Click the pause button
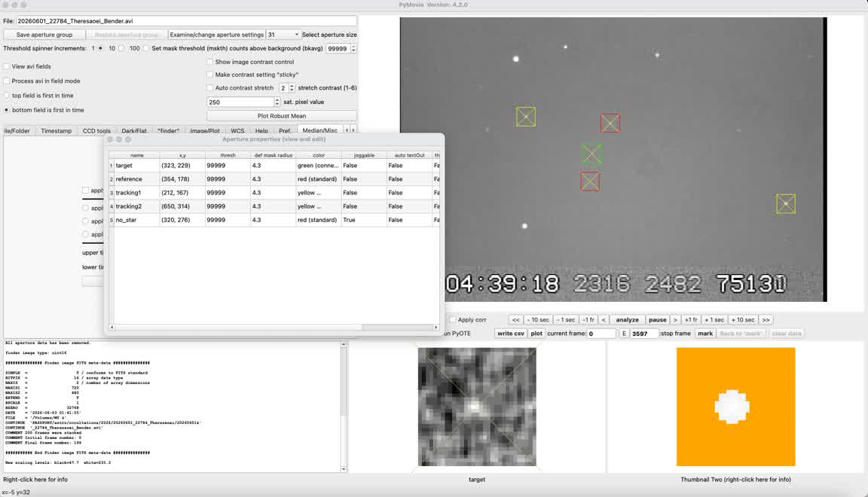 point(657,320)
